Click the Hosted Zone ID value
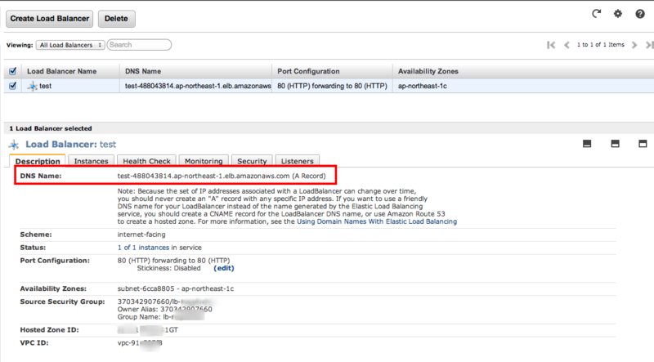This screenshot has width=654, height=362. pyautogui.click(x=148, y=330)
